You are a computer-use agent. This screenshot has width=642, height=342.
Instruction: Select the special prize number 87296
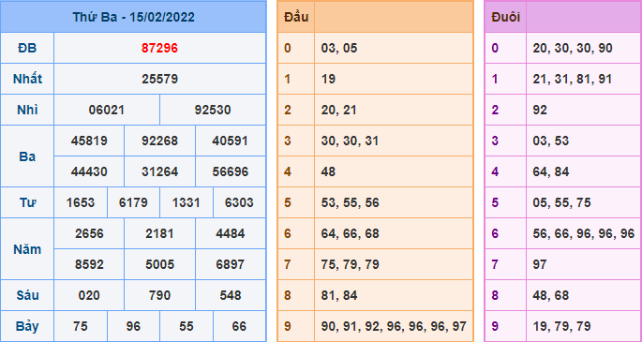159,49
